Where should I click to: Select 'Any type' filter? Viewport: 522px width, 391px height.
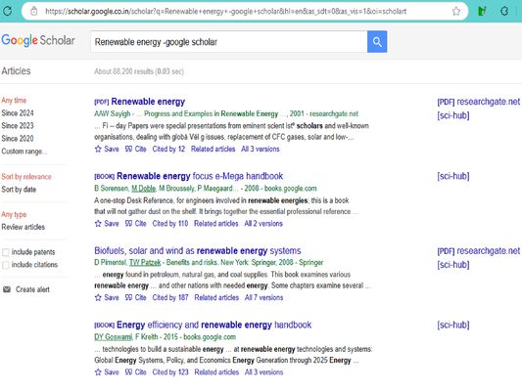tap(14, 214)
